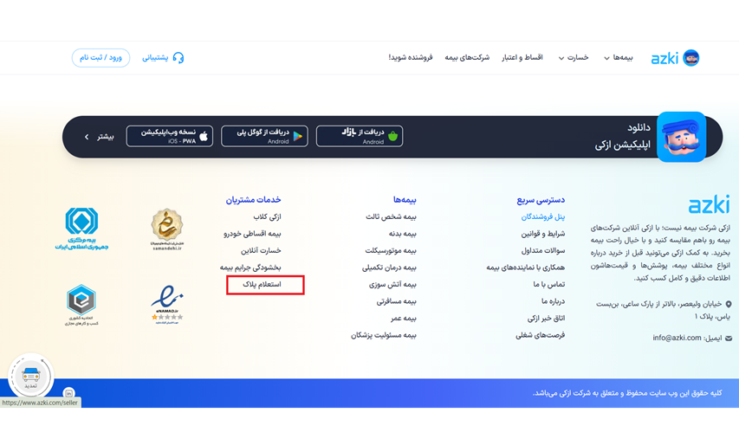The image size is (739, 445).
Task: Open استعلام پلاک link
Action: pyautogui.click(x=262, y=285)
